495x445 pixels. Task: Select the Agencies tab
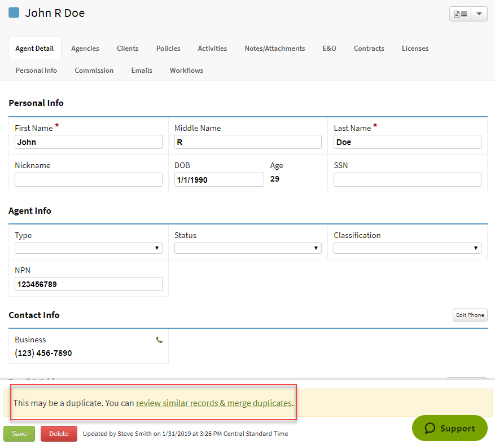tap(85, 48)
